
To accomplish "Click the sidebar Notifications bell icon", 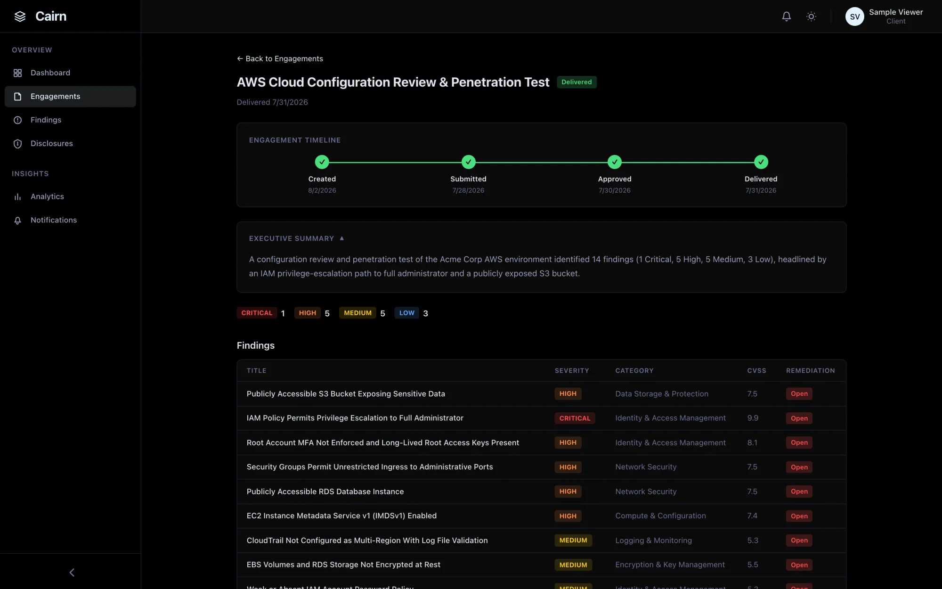I will 18,220.
